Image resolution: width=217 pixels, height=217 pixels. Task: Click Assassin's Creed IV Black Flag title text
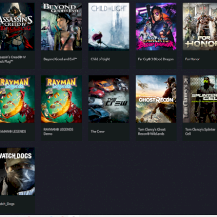[13, 59]
